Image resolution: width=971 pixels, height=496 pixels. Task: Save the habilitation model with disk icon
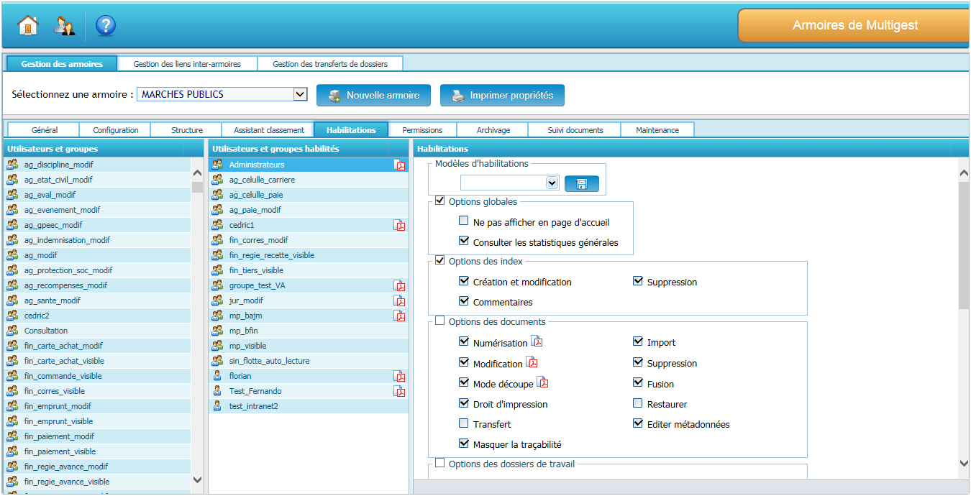tap(581, 183)
